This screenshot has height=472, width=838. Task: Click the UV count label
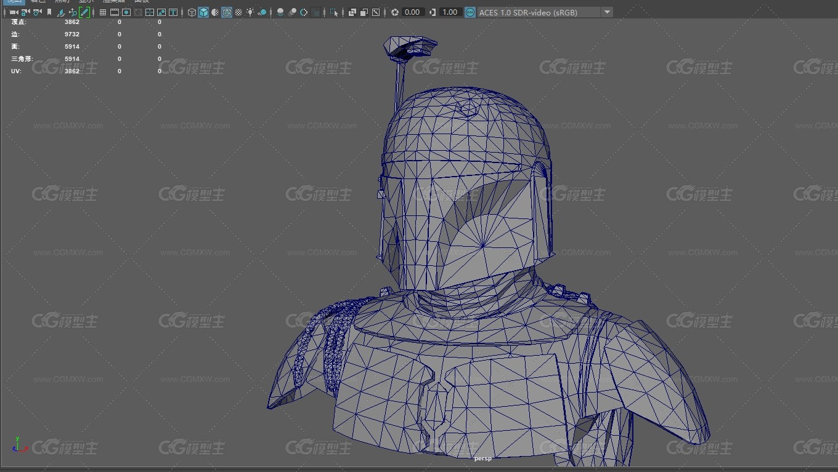coord(15,71)
